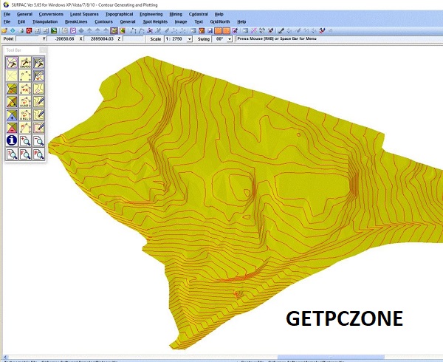
Task: Click the add triangle plus icon
Action: pos(12,115)
